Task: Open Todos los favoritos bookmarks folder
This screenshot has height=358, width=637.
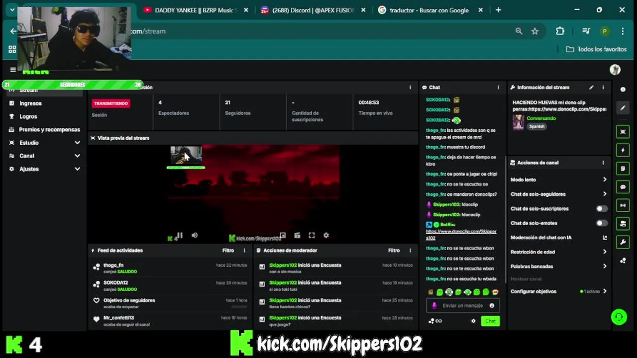Action: pos(596,49)
